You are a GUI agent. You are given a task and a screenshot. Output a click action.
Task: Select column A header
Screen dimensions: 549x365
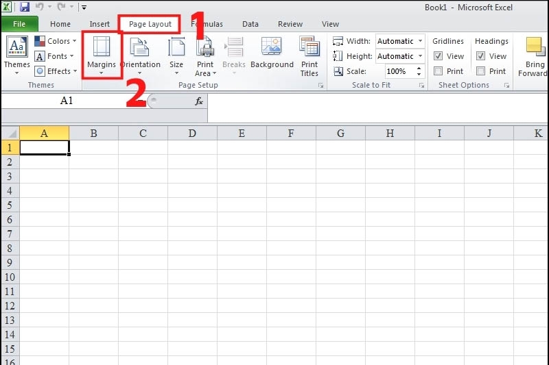pos(44,133)
